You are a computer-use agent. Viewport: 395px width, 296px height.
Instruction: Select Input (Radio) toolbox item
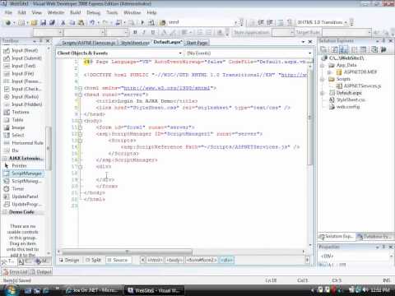23,97
